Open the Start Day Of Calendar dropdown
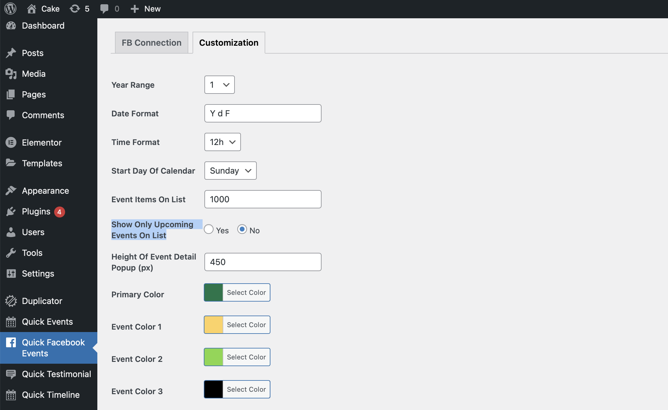 coord(230,171)
